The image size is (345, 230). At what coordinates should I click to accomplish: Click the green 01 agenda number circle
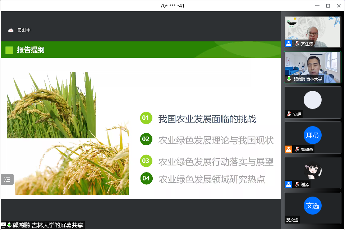(146, 118)
